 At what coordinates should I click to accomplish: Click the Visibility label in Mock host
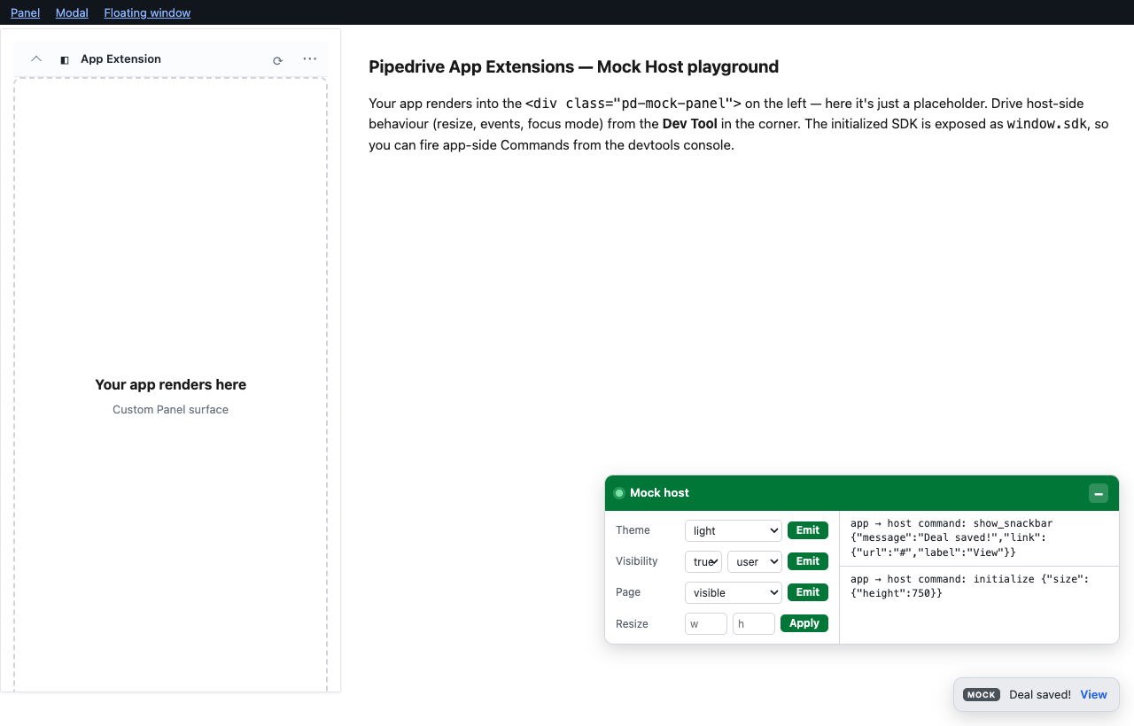click(637, 561)
